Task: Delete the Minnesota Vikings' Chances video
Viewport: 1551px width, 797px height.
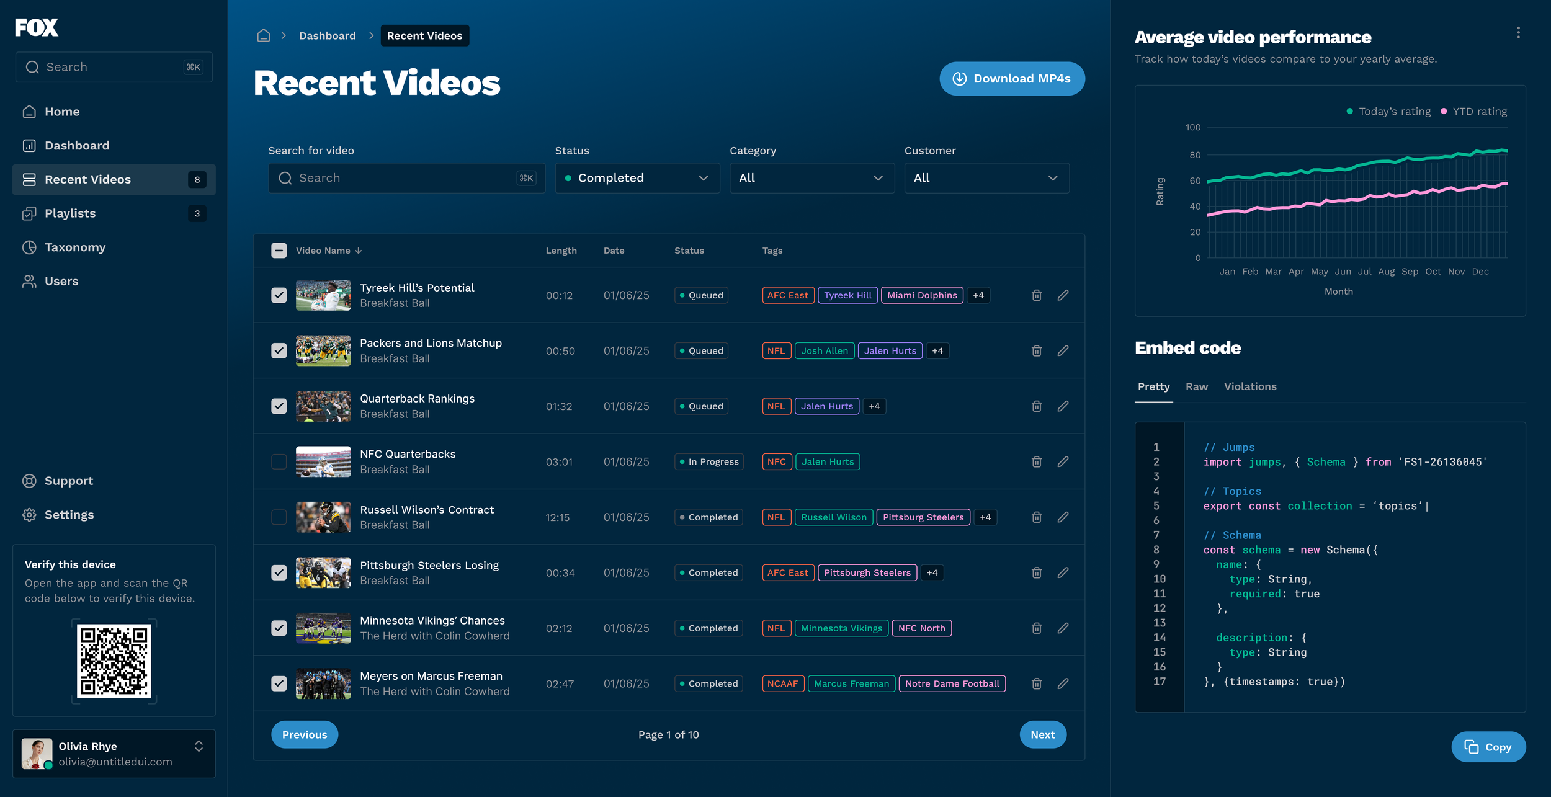Action: (1037, 628)
